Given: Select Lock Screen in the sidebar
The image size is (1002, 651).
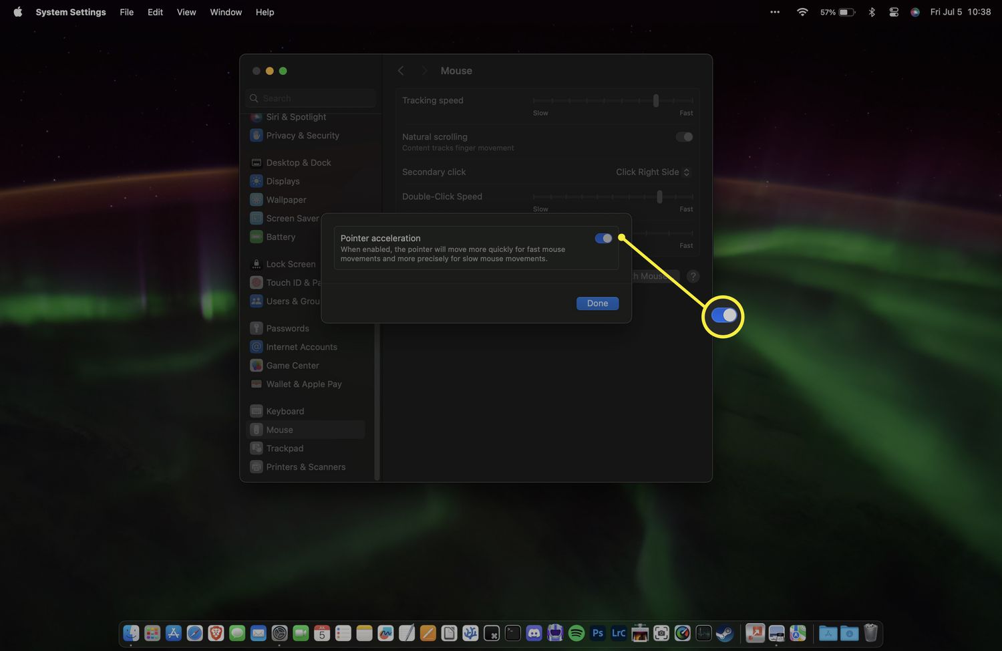Looking at the screenshot, I should (x=285, y=265).
